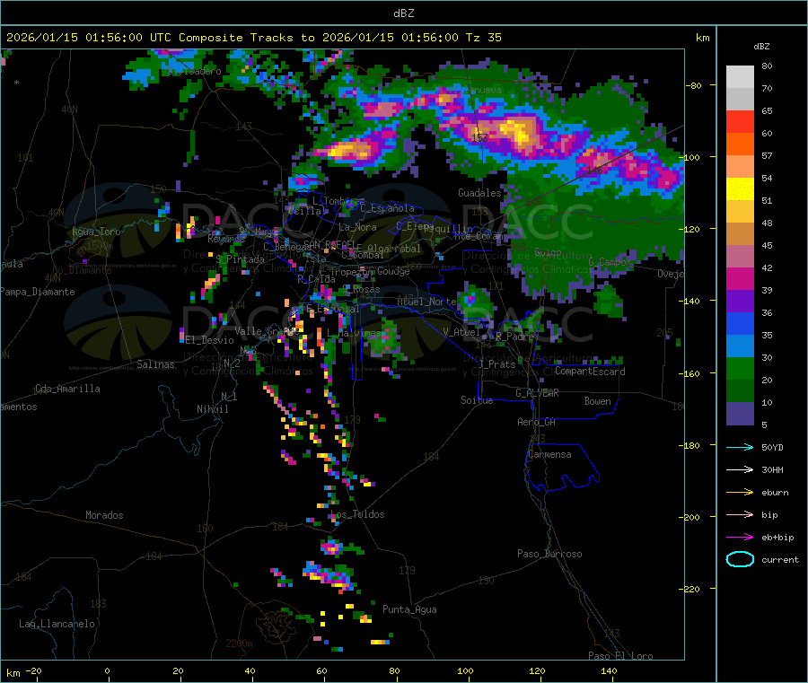Click the Nihuil place label
The height and width of the screenshot is (683, 808).
click(x=213, y=409)
